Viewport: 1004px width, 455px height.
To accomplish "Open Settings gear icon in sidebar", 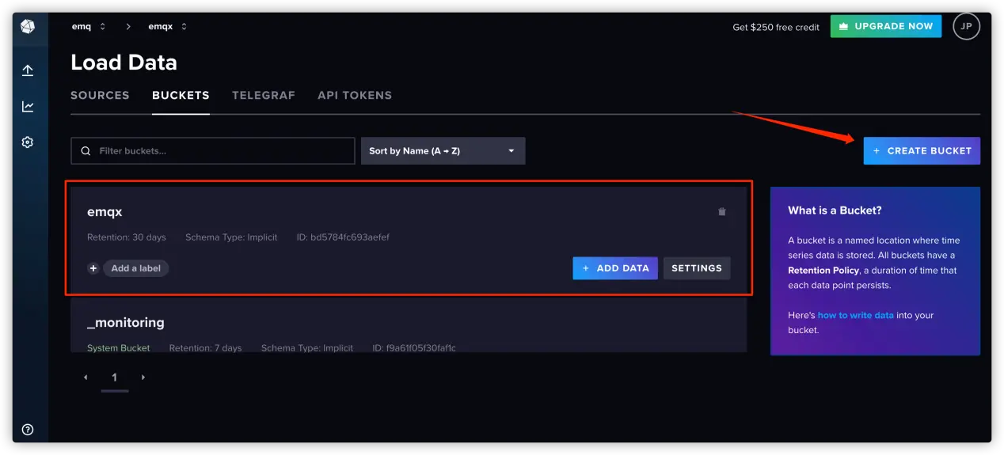I will pos(28,142).
